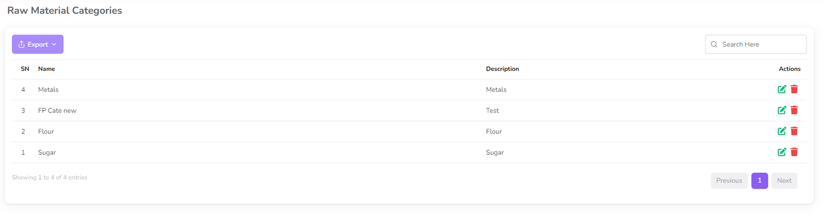Viewport: 824px width, 216px height.
Task: Delete the Sugar category row
Action: coord(794,152)
